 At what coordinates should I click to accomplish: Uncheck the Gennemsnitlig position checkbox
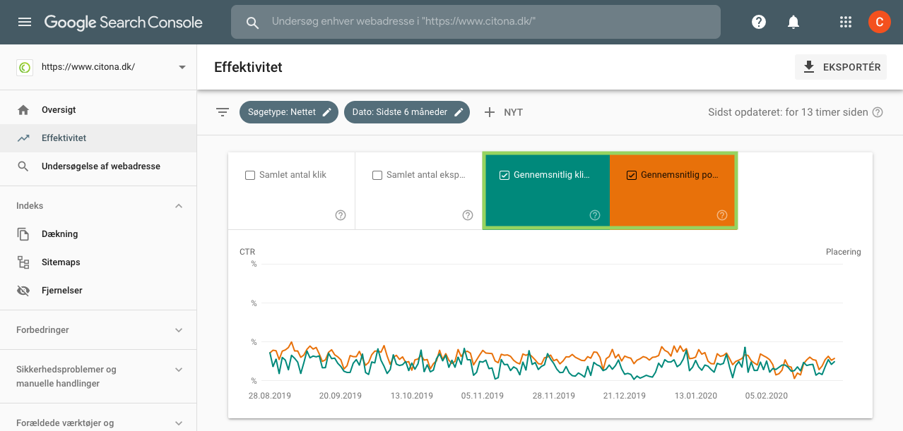pyautogui.click(x=632, y=175)
